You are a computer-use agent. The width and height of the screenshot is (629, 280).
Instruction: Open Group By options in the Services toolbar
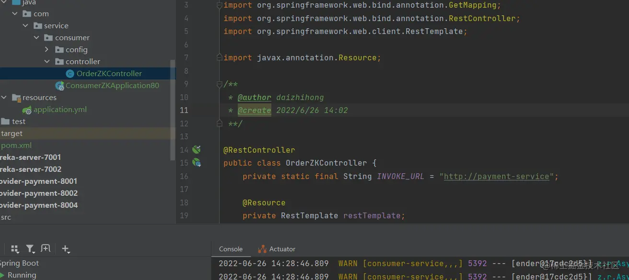(15, 249)
